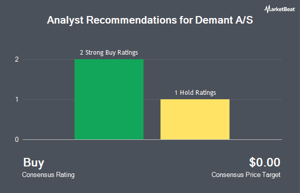The width and height of the screenshot is (300, 193).
Task: Click the Buy consensus rating value
Action: pos(33,162)
